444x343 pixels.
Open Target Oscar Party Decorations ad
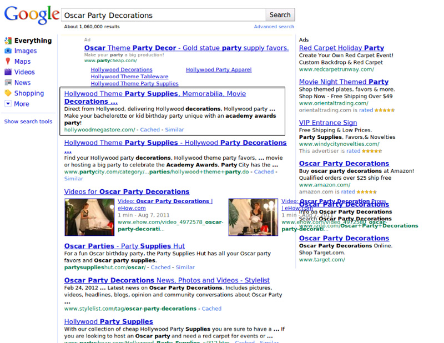coord(344,238)
